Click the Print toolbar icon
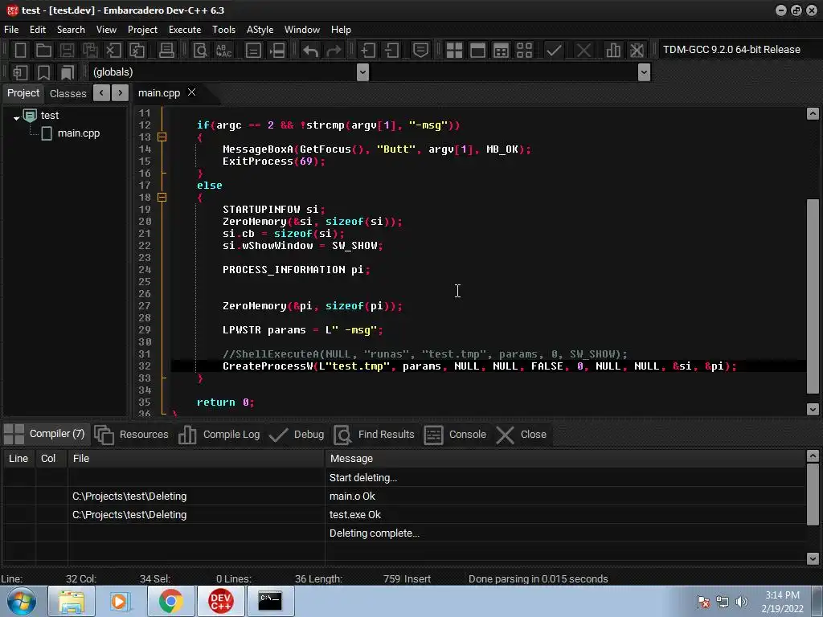Image resolution: width=823 pixels, height=617 pixels. (x=166, y=51)
